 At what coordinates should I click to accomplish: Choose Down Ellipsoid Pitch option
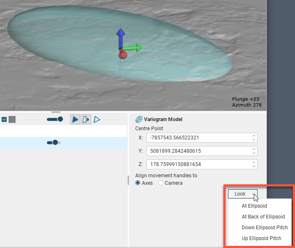tap(265, 228)
